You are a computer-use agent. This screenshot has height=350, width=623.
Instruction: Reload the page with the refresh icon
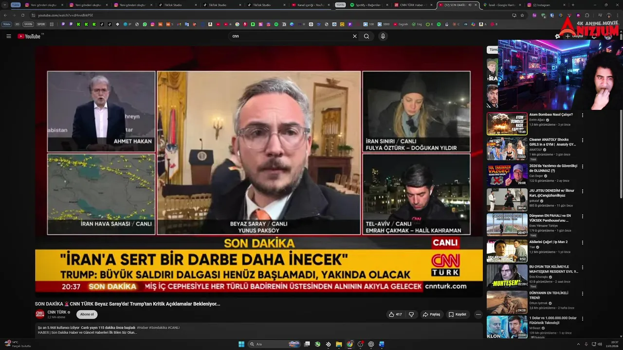coord(23,15)
